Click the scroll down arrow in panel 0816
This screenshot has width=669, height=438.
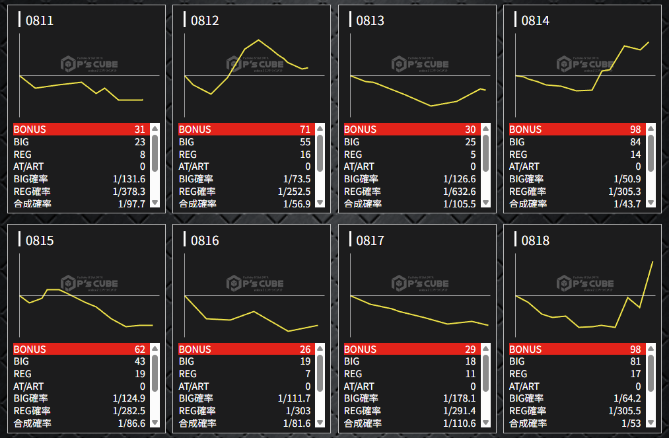coord(320,422)
